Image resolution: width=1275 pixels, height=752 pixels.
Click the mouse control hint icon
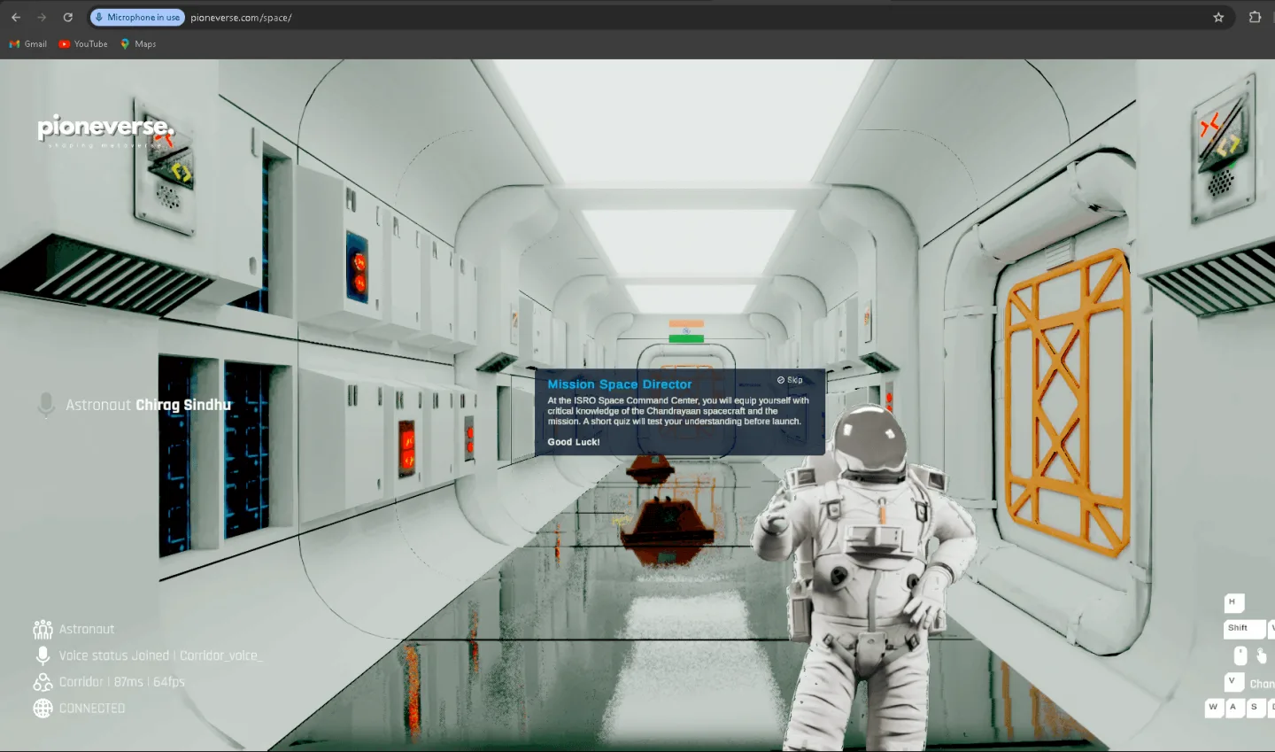pos(1240,655)
